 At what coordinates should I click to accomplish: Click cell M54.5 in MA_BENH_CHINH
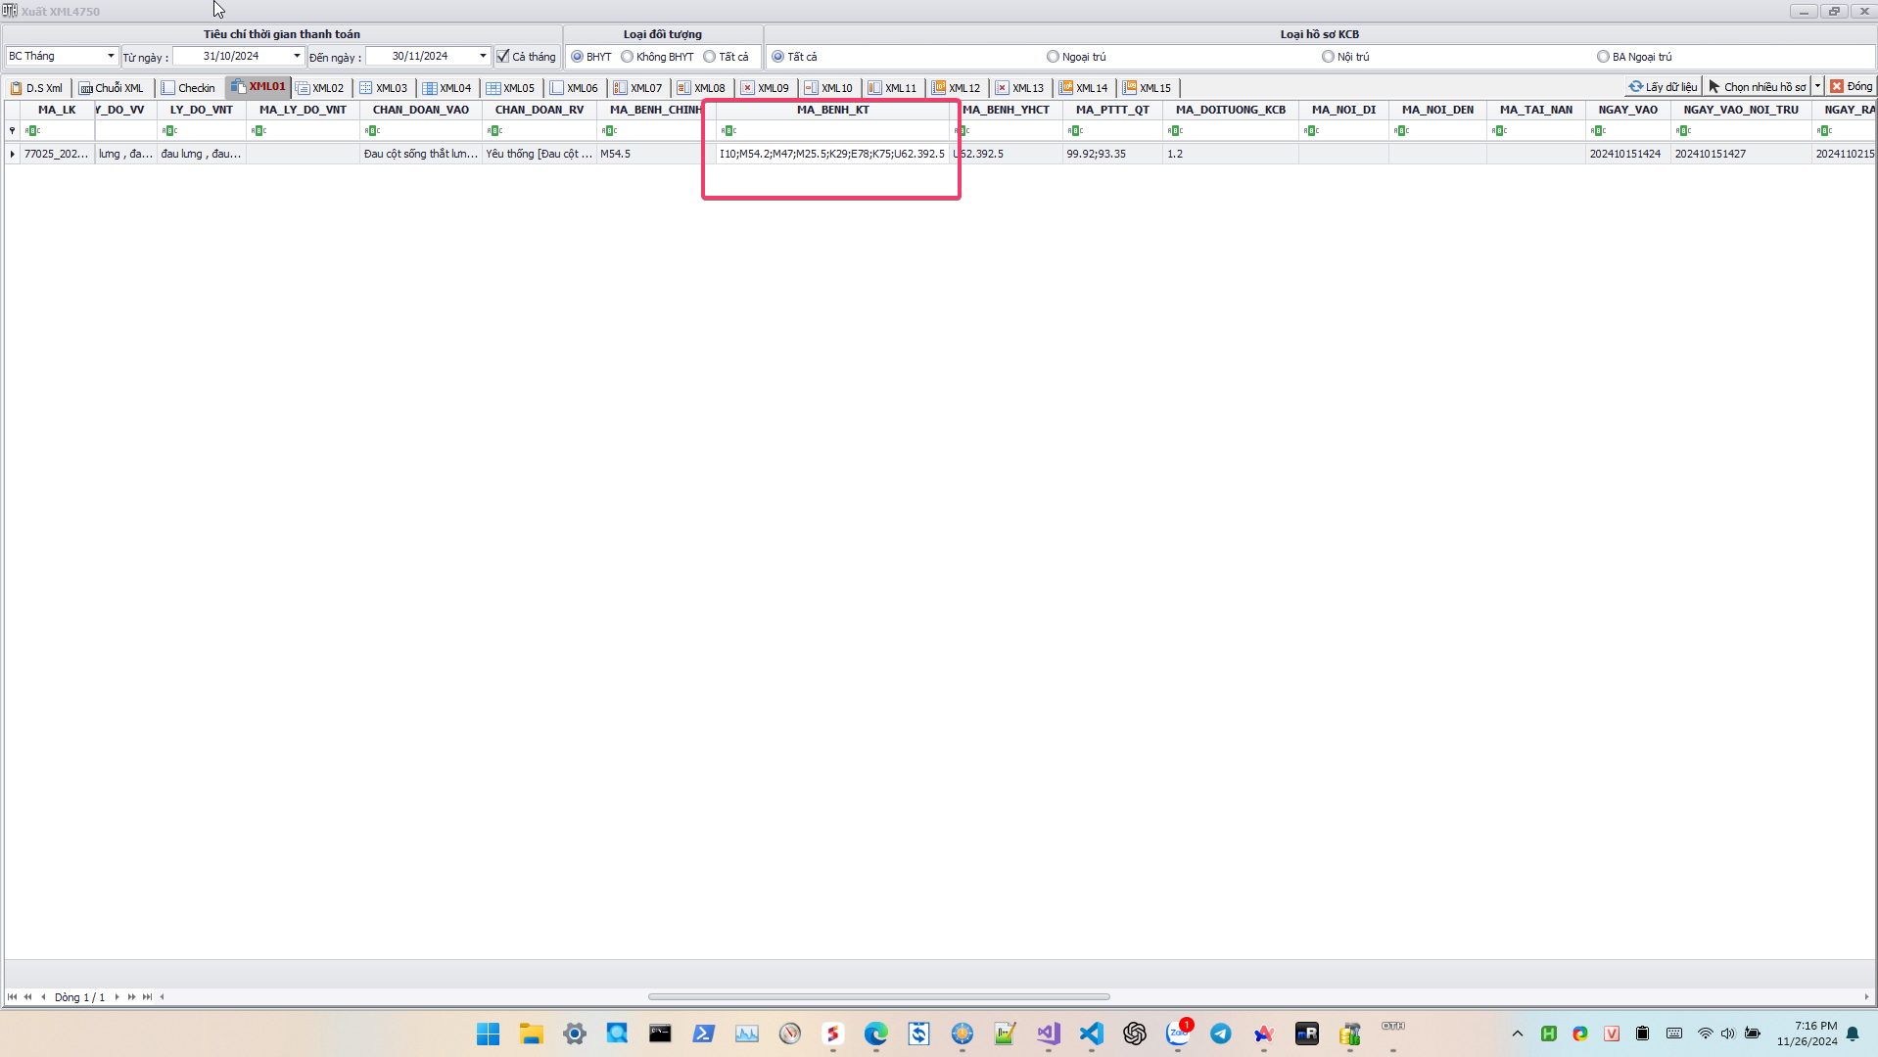(655, 154)
